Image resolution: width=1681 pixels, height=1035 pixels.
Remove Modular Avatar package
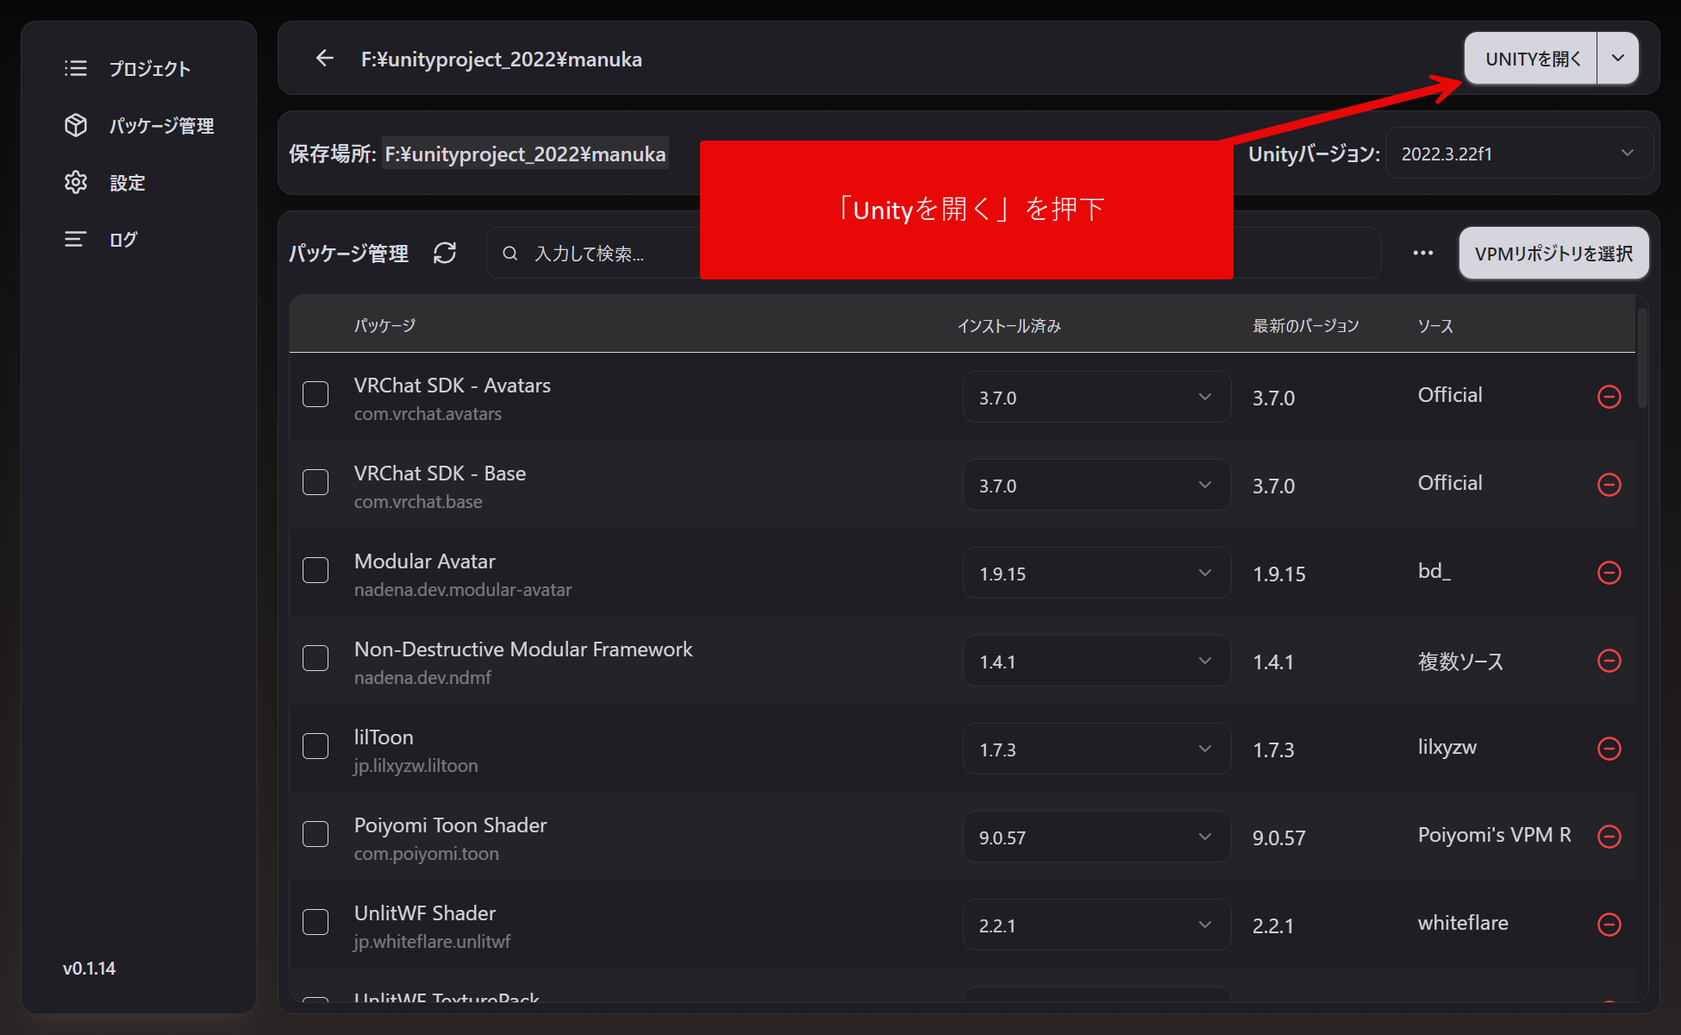coord(1609,573)
